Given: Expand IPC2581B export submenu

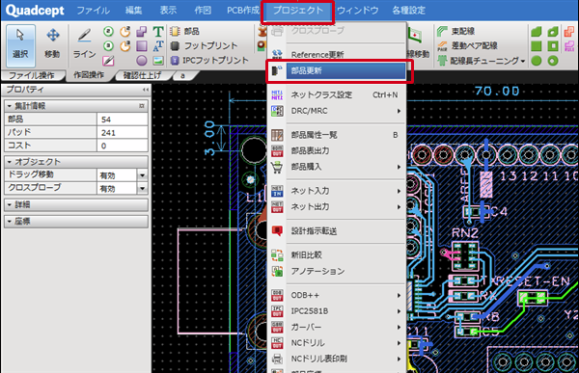Looking at the screenshot, I should point(338,311).
